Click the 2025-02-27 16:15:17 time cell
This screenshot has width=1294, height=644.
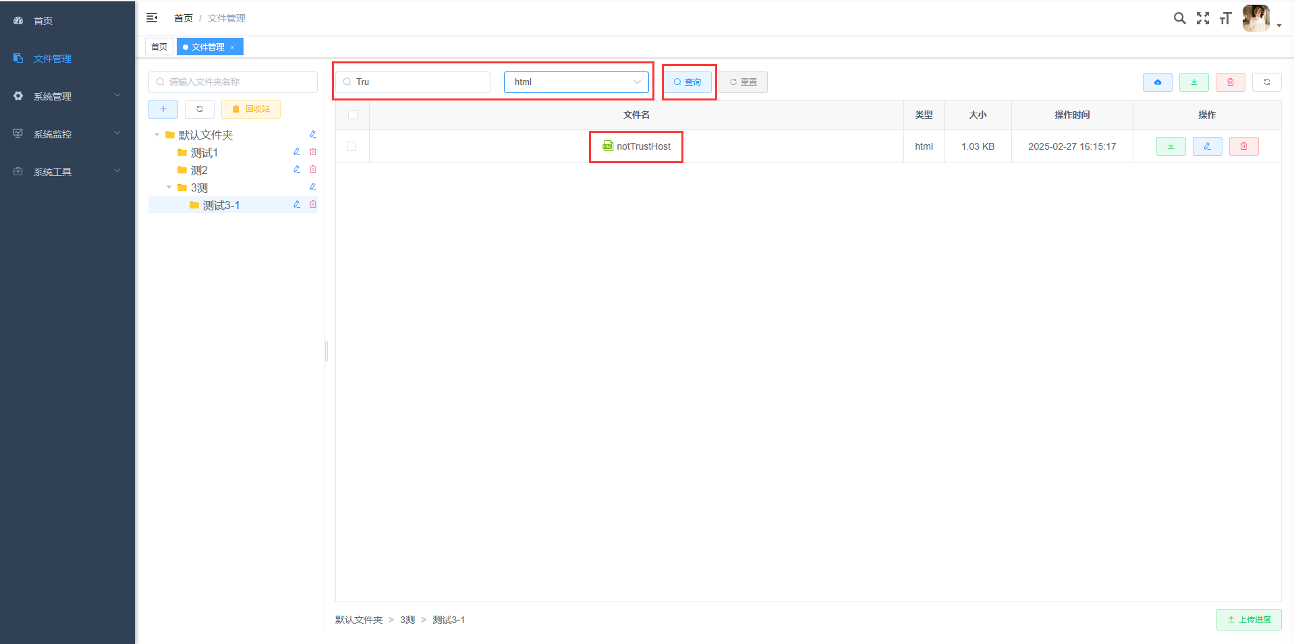(x=1072, y=146)
